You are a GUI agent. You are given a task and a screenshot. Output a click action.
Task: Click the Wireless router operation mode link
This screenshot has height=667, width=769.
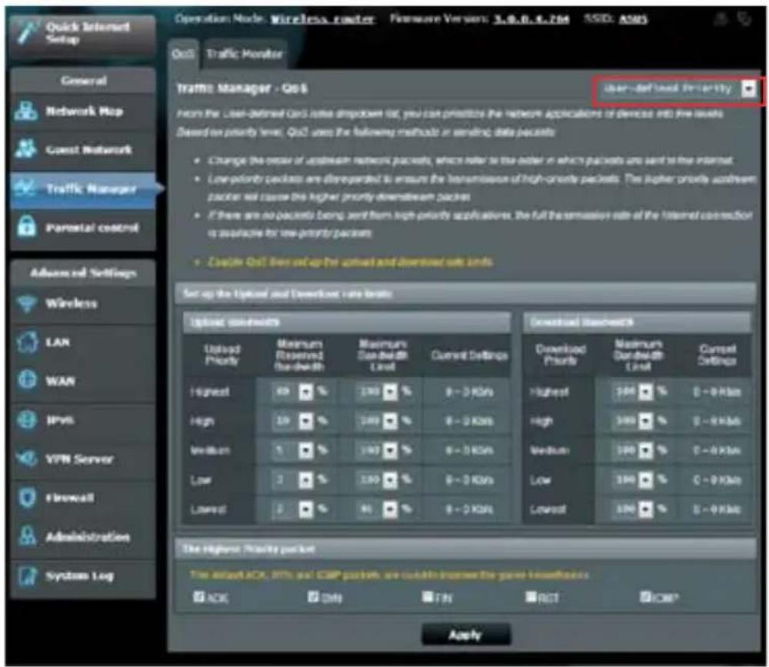tap(323, 19)
